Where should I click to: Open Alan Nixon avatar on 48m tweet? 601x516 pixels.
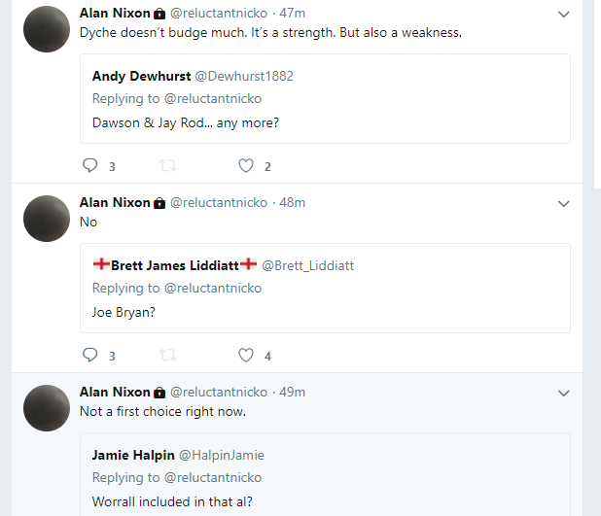[x=47, y=219]
